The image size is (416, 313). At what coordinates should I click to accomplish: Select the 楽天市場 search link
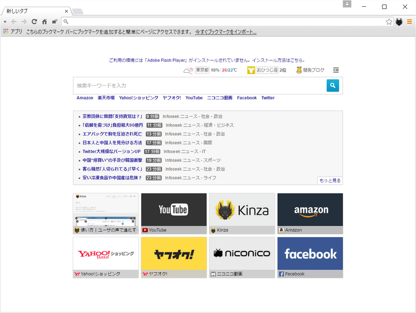(106, 98)
